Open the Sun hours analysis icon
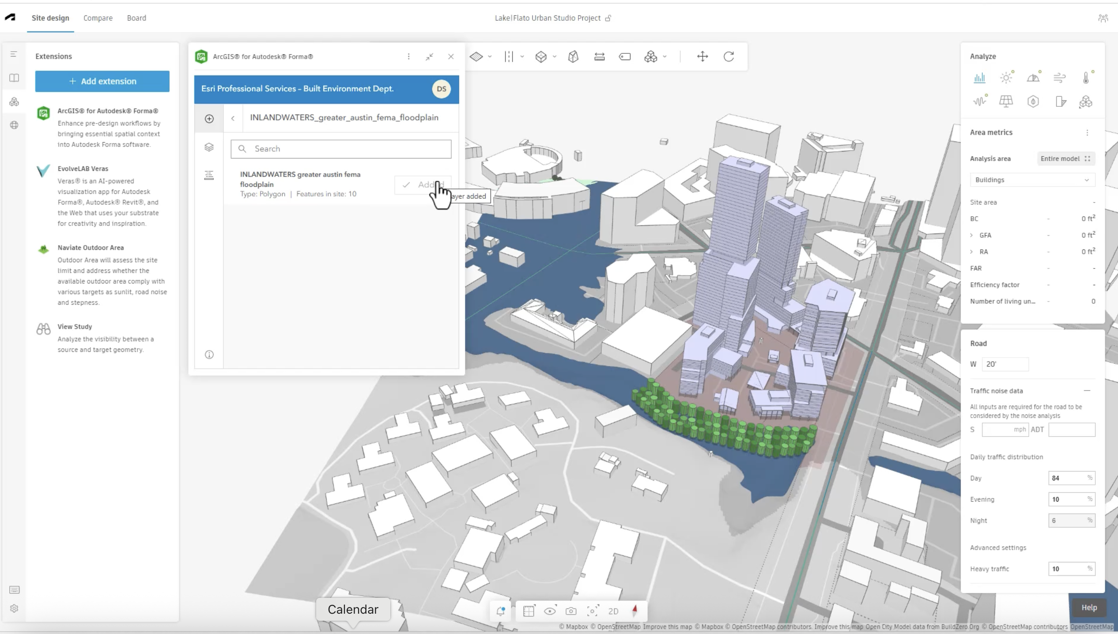The height and width of the screenshot is (634, 1118). [1006, 78]
